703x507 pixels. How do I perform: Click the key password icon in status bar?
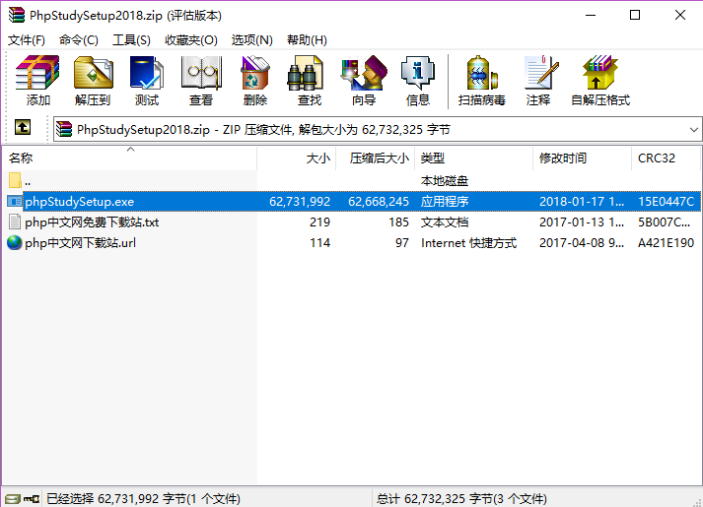[x=32, y=498]
